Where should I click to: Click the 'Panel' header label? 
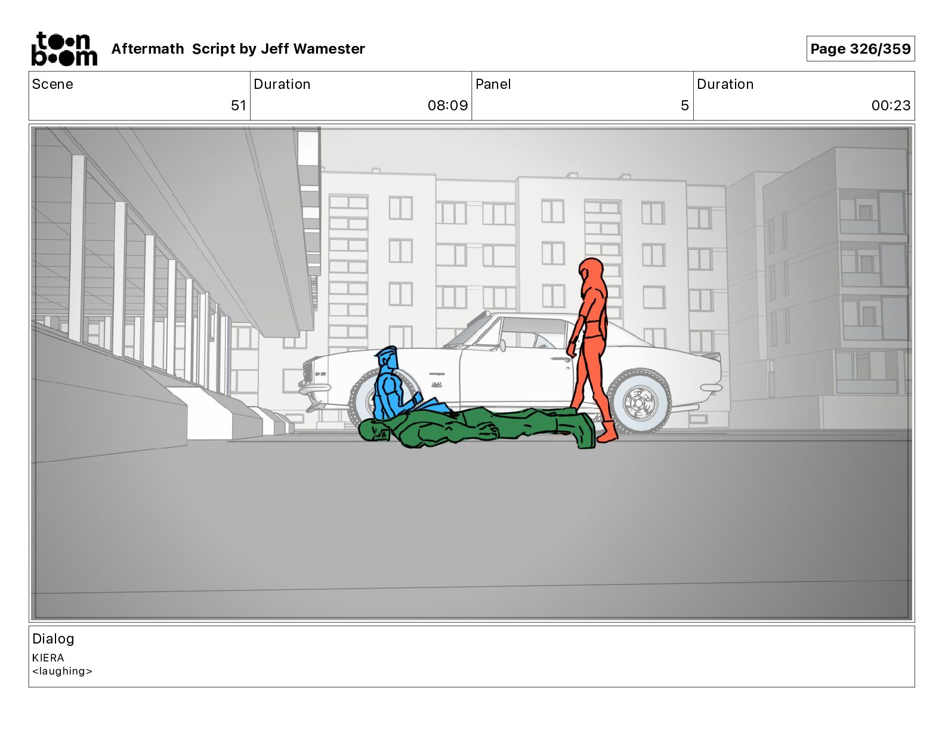(493, 84)
